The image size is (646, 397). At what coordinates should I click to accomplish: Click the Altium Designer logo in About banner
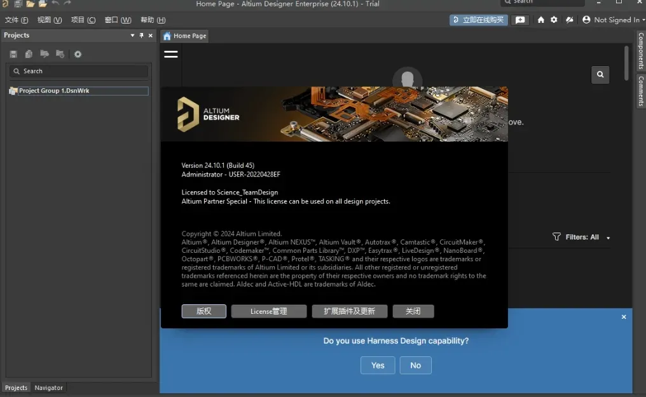coord(208,114)
